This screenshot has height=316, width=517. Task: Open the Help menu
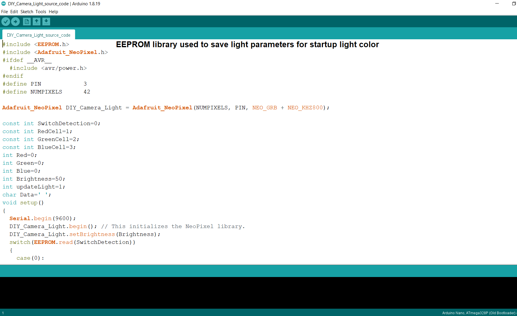53,11
